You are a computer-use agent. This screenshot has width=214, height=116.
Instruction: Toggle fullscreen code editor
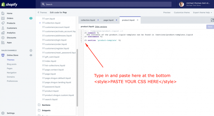pos(212,20)
